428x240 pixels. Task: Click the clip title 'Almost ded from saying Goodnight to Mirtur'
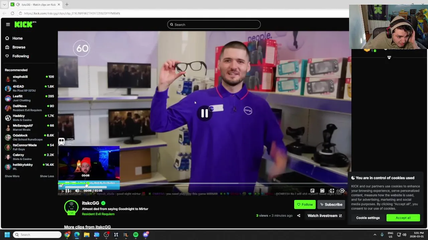point(115,209)
